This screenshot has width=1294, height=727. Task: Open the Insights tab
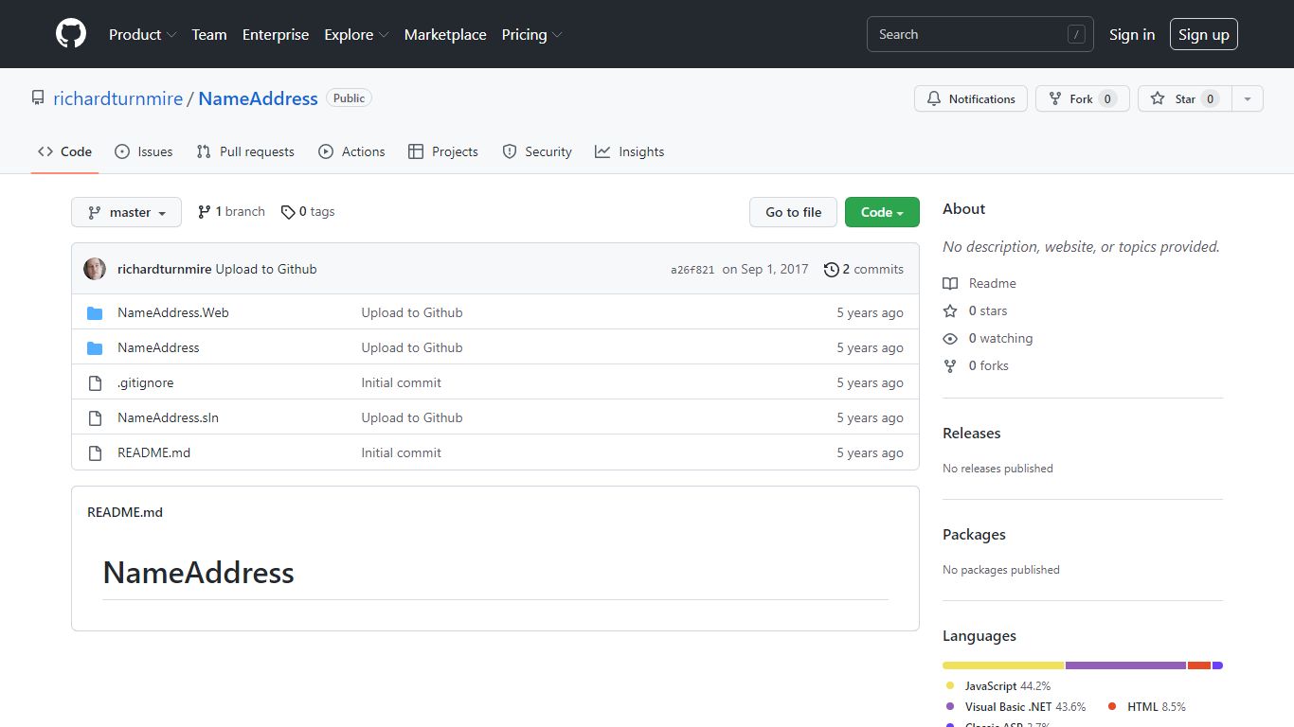point(630,151)
